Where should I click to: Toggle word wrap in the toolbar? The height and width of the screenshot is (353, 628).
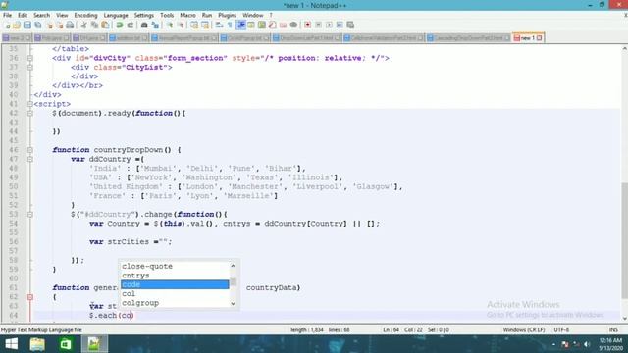(219, 25)
